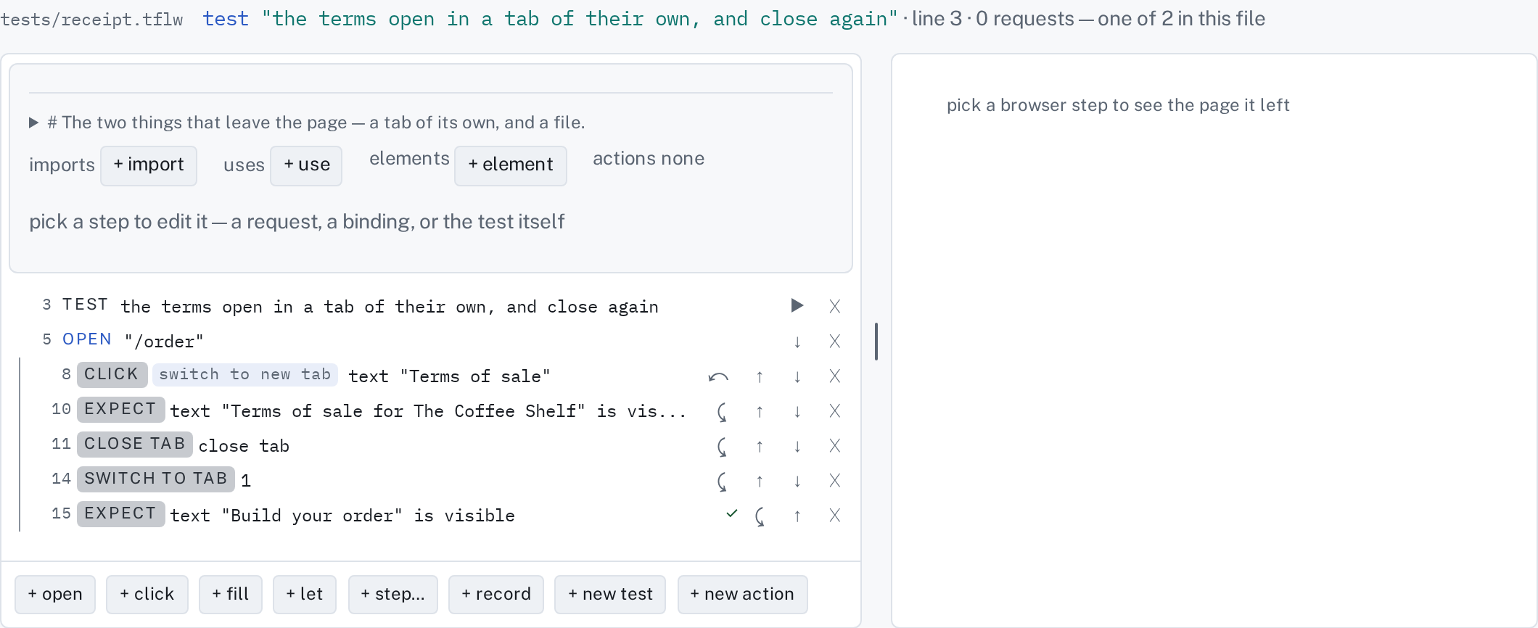
Task: Delete the "Build your order" EXPECT step
Action: pos(835,516)
